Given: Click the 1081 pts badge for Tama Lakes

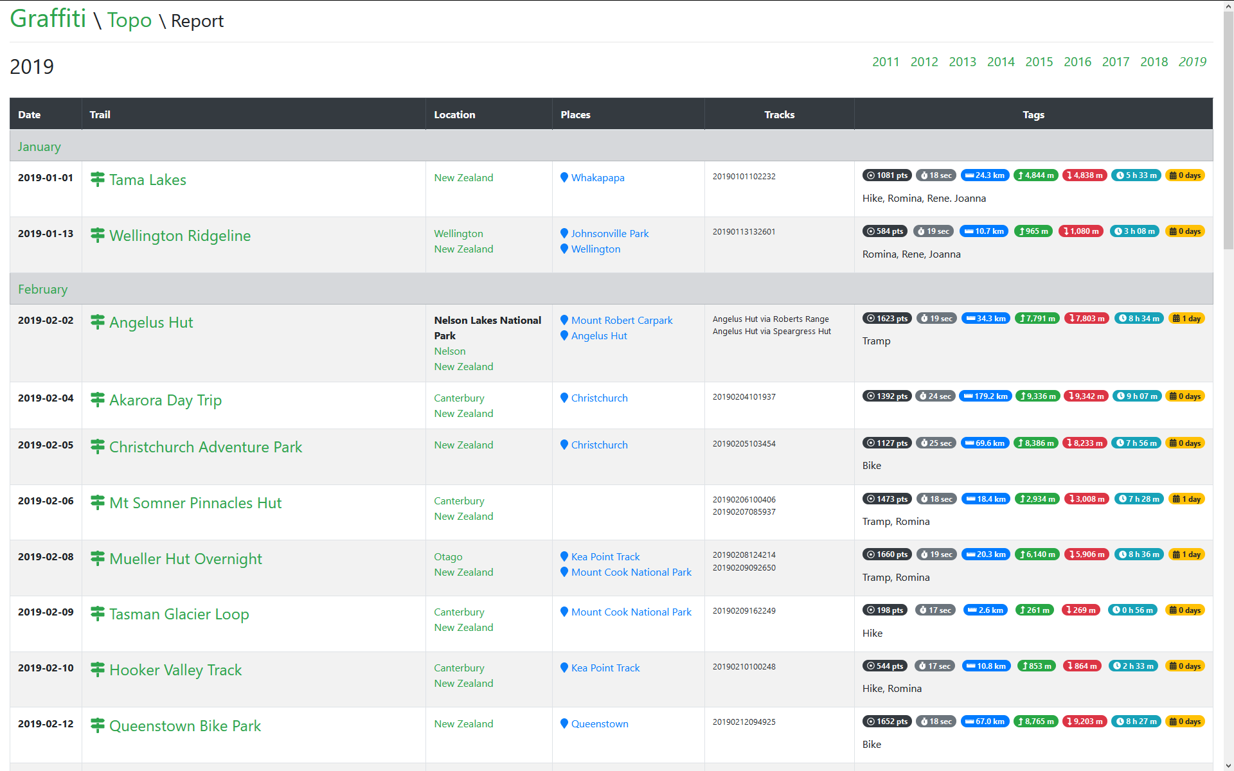Looking at the screenshot, I should [887, 175].
